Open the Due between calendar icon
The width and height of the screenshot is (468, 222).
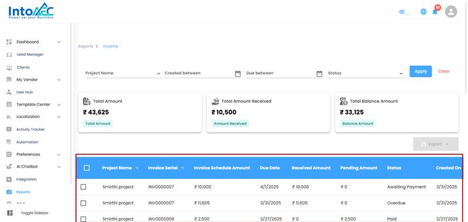pyautogui.click(x=319, y=74)
